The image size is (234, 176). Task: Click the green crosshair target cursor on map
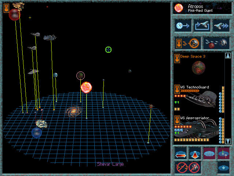(108, 50)
